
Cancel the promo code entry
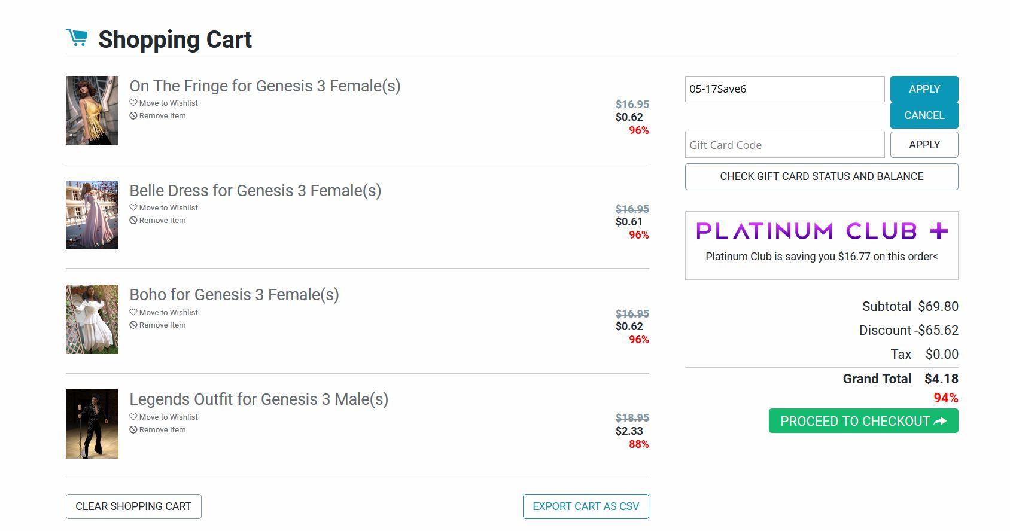pos(924,115)
